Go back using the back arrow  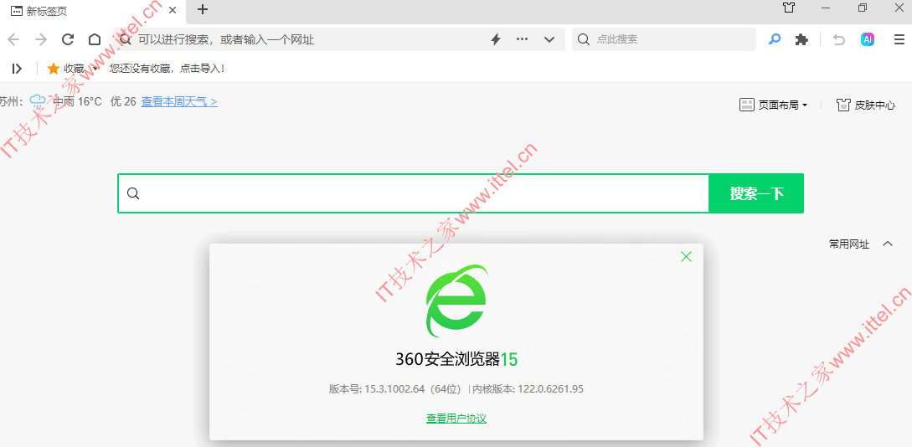coord(13,39)
